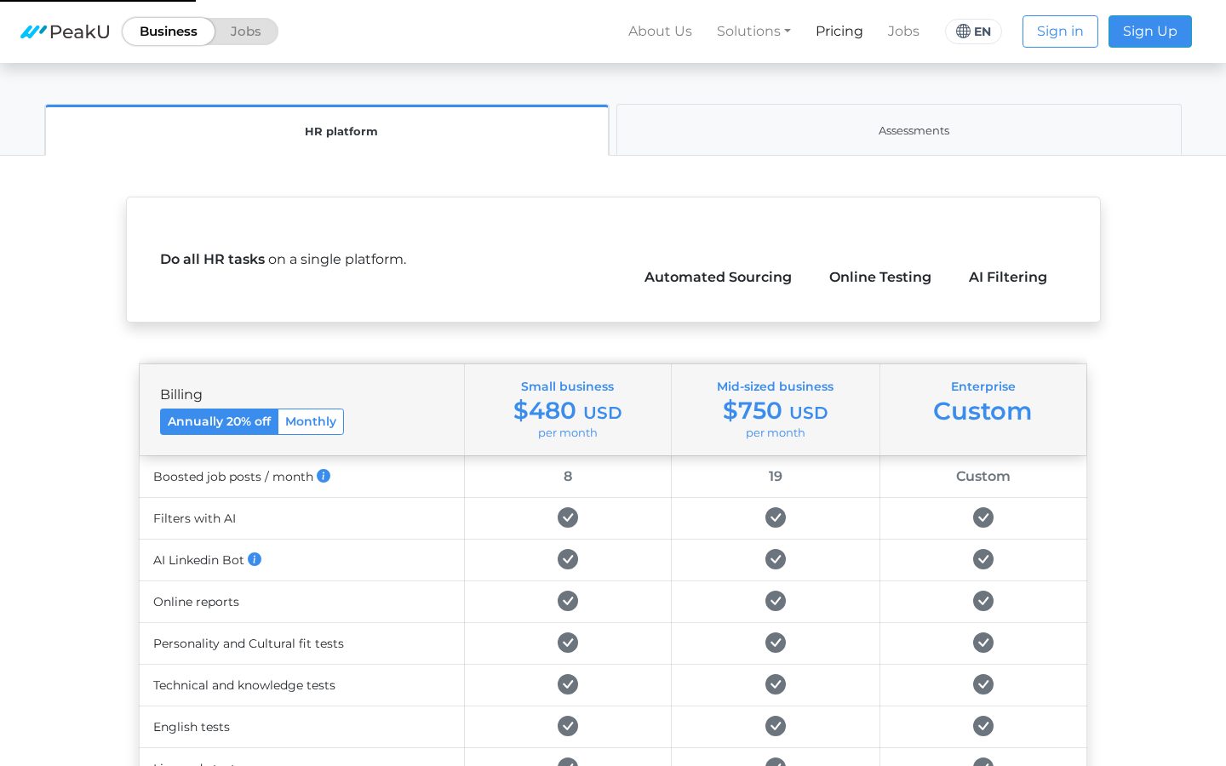This screenshot has width=1226, height=766.
Task: Click Mid-sized checkmark for Filters with AI
Action: pos(776,517)
